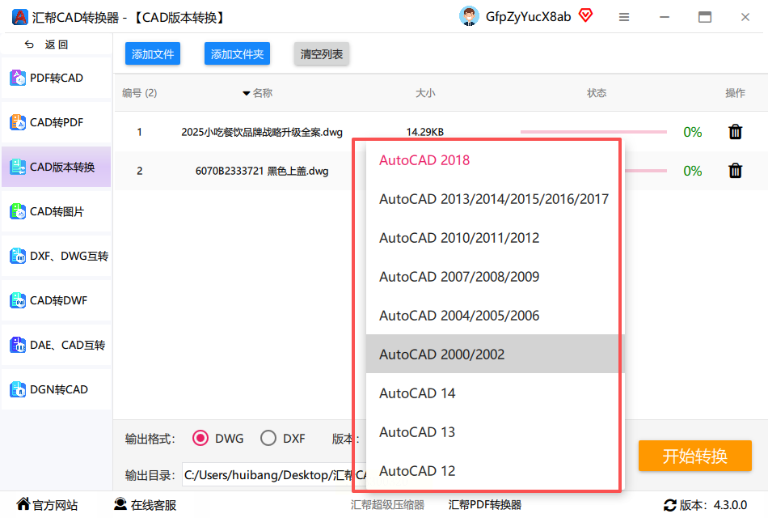Click the 版本: 4.3.0.0 status text
Screen dimensions: 768x518
pos(713,505)
